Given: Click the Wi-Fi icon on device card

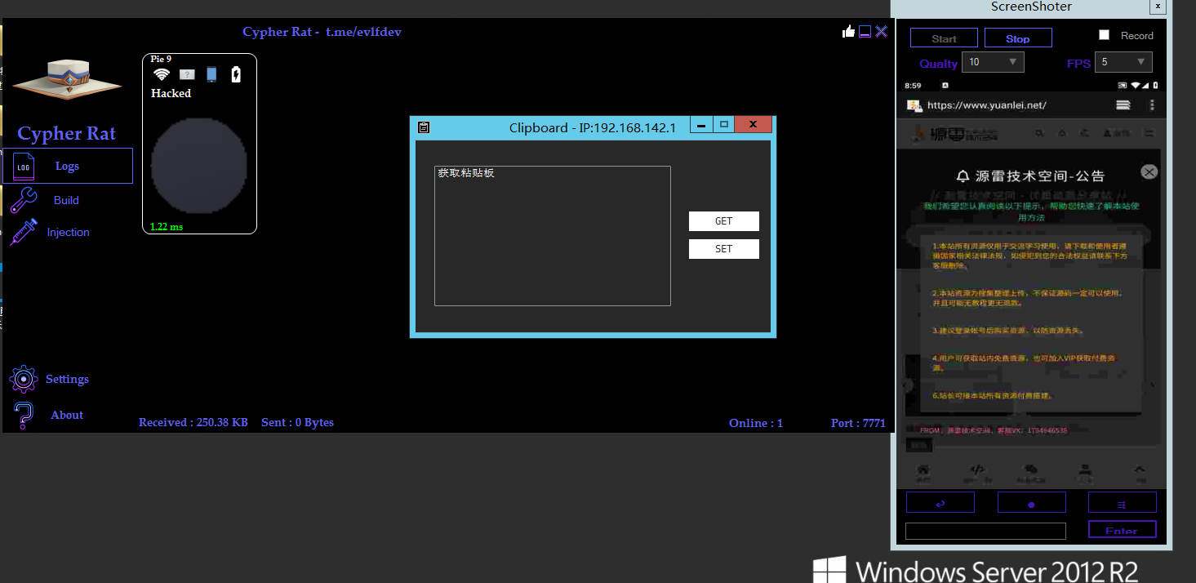Looking at the screenshot, I should pyautogui.click(x=162, y=74).
